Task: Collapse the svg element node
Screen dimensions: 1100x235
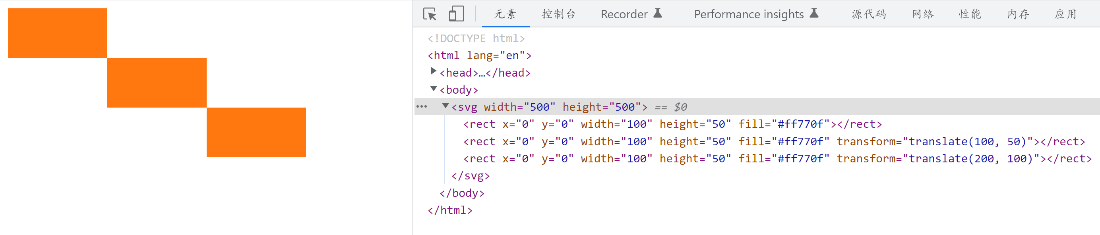Action: 445,106
